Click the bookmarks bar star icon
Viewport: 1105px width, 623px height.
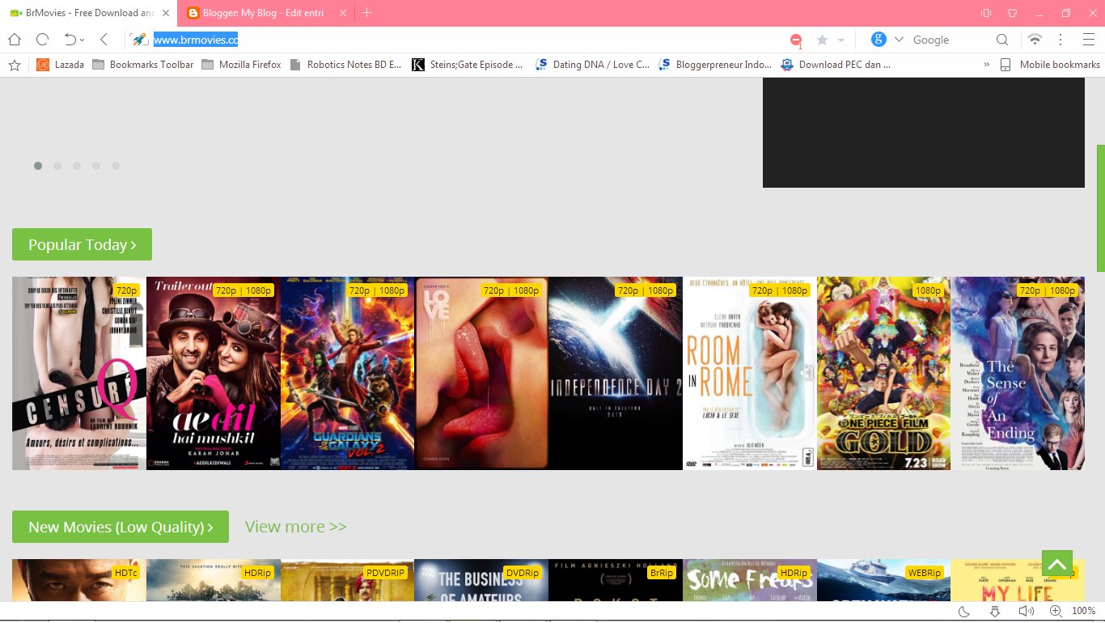click(x=15, y=65)
